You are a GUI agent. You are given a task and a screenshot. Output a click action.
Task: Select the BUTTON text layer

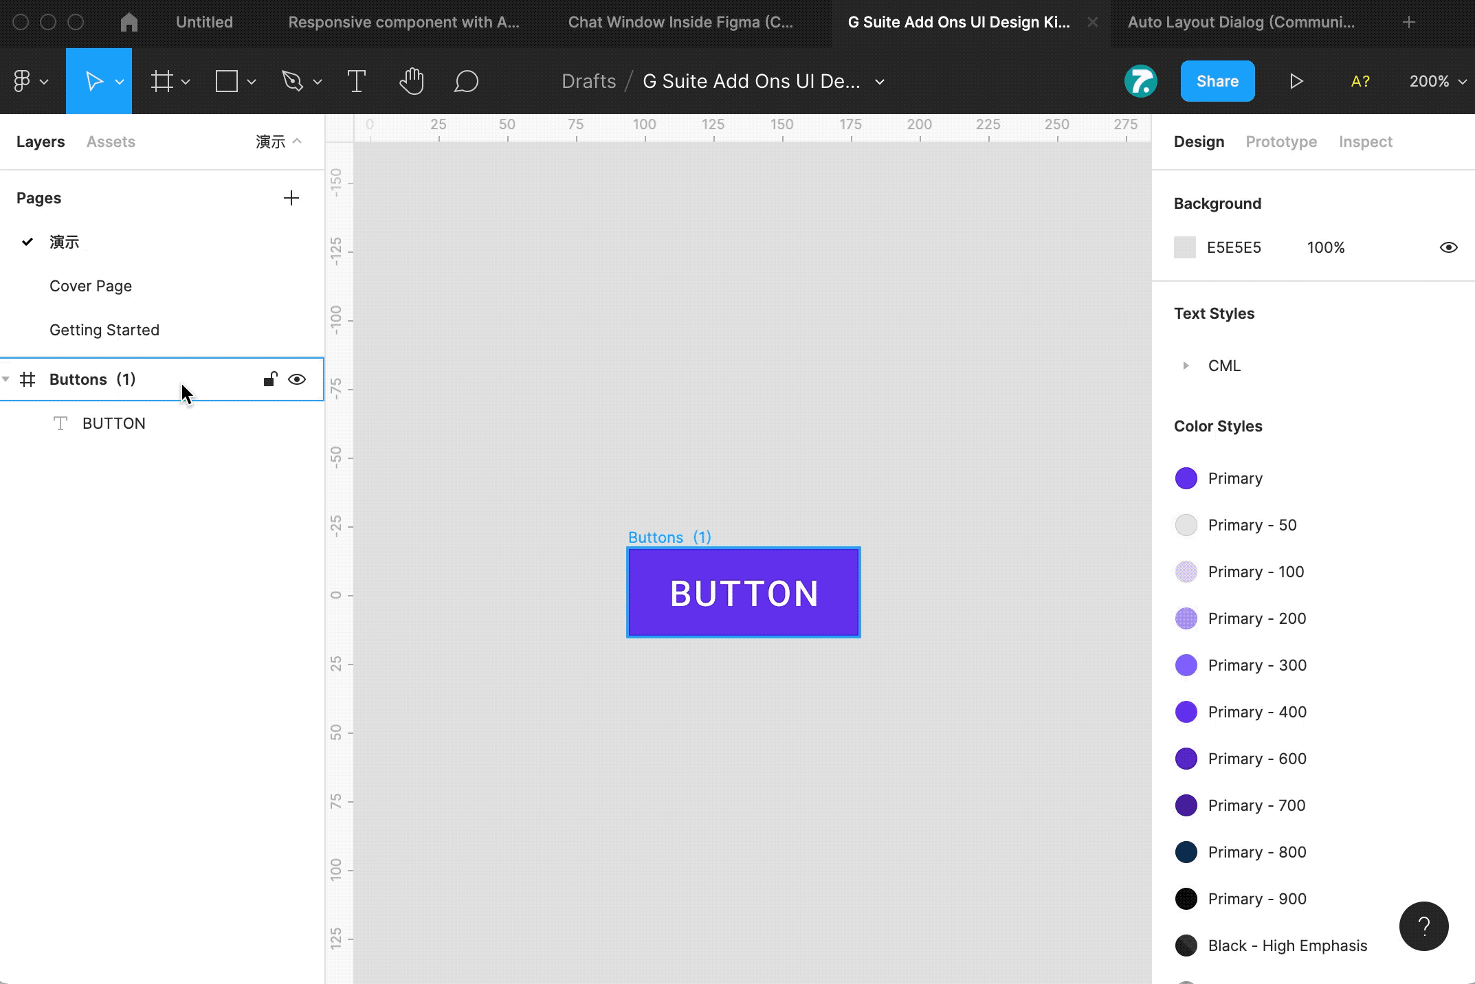(x=114, y=423)
